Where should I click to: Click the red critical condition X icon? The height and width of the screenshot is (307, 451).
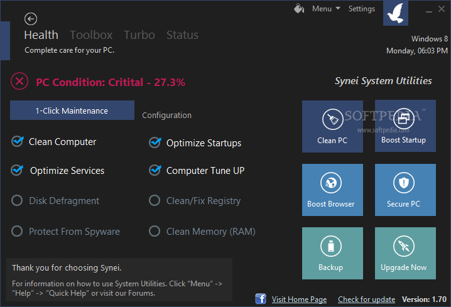19,82
